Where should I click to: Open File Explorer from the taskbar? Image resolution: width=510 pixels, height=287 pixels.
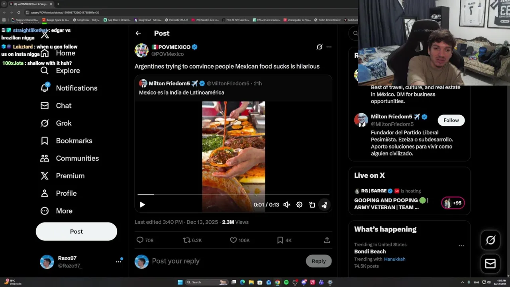(x=251, y=282)
